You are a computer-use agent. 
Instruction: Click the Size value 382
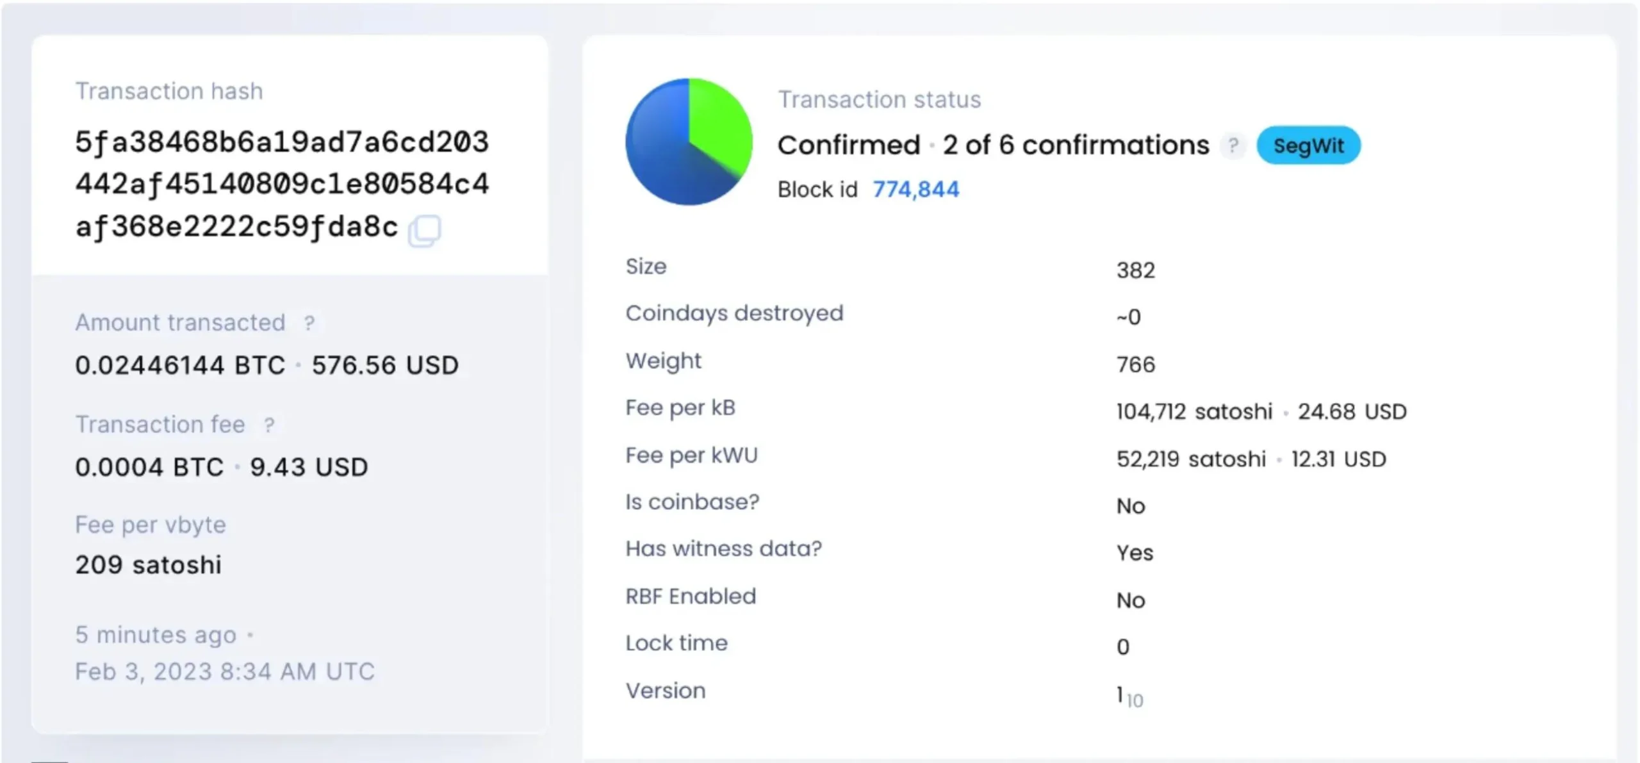pyautogui.click(x=1135, y=270)
